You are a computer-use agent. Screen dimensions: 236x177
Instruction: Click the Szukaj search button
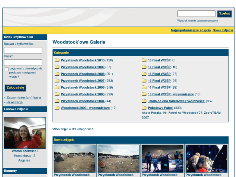[x=224, y=14]
